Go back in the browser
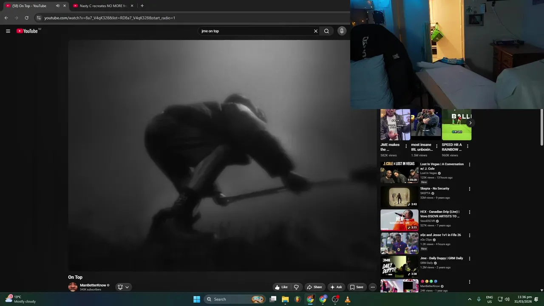Screen dimensions: 544x306 [6, 18]
